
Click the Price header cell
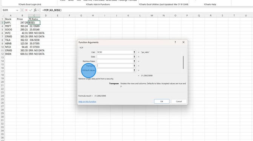(x=22, y=19)
